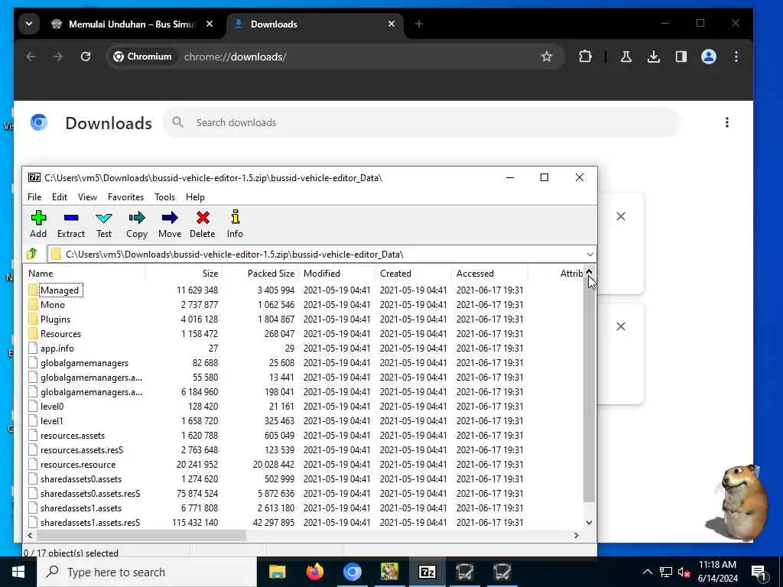
Task: Open the Chromium three-dot main menu
Action: tap(736, 57)
